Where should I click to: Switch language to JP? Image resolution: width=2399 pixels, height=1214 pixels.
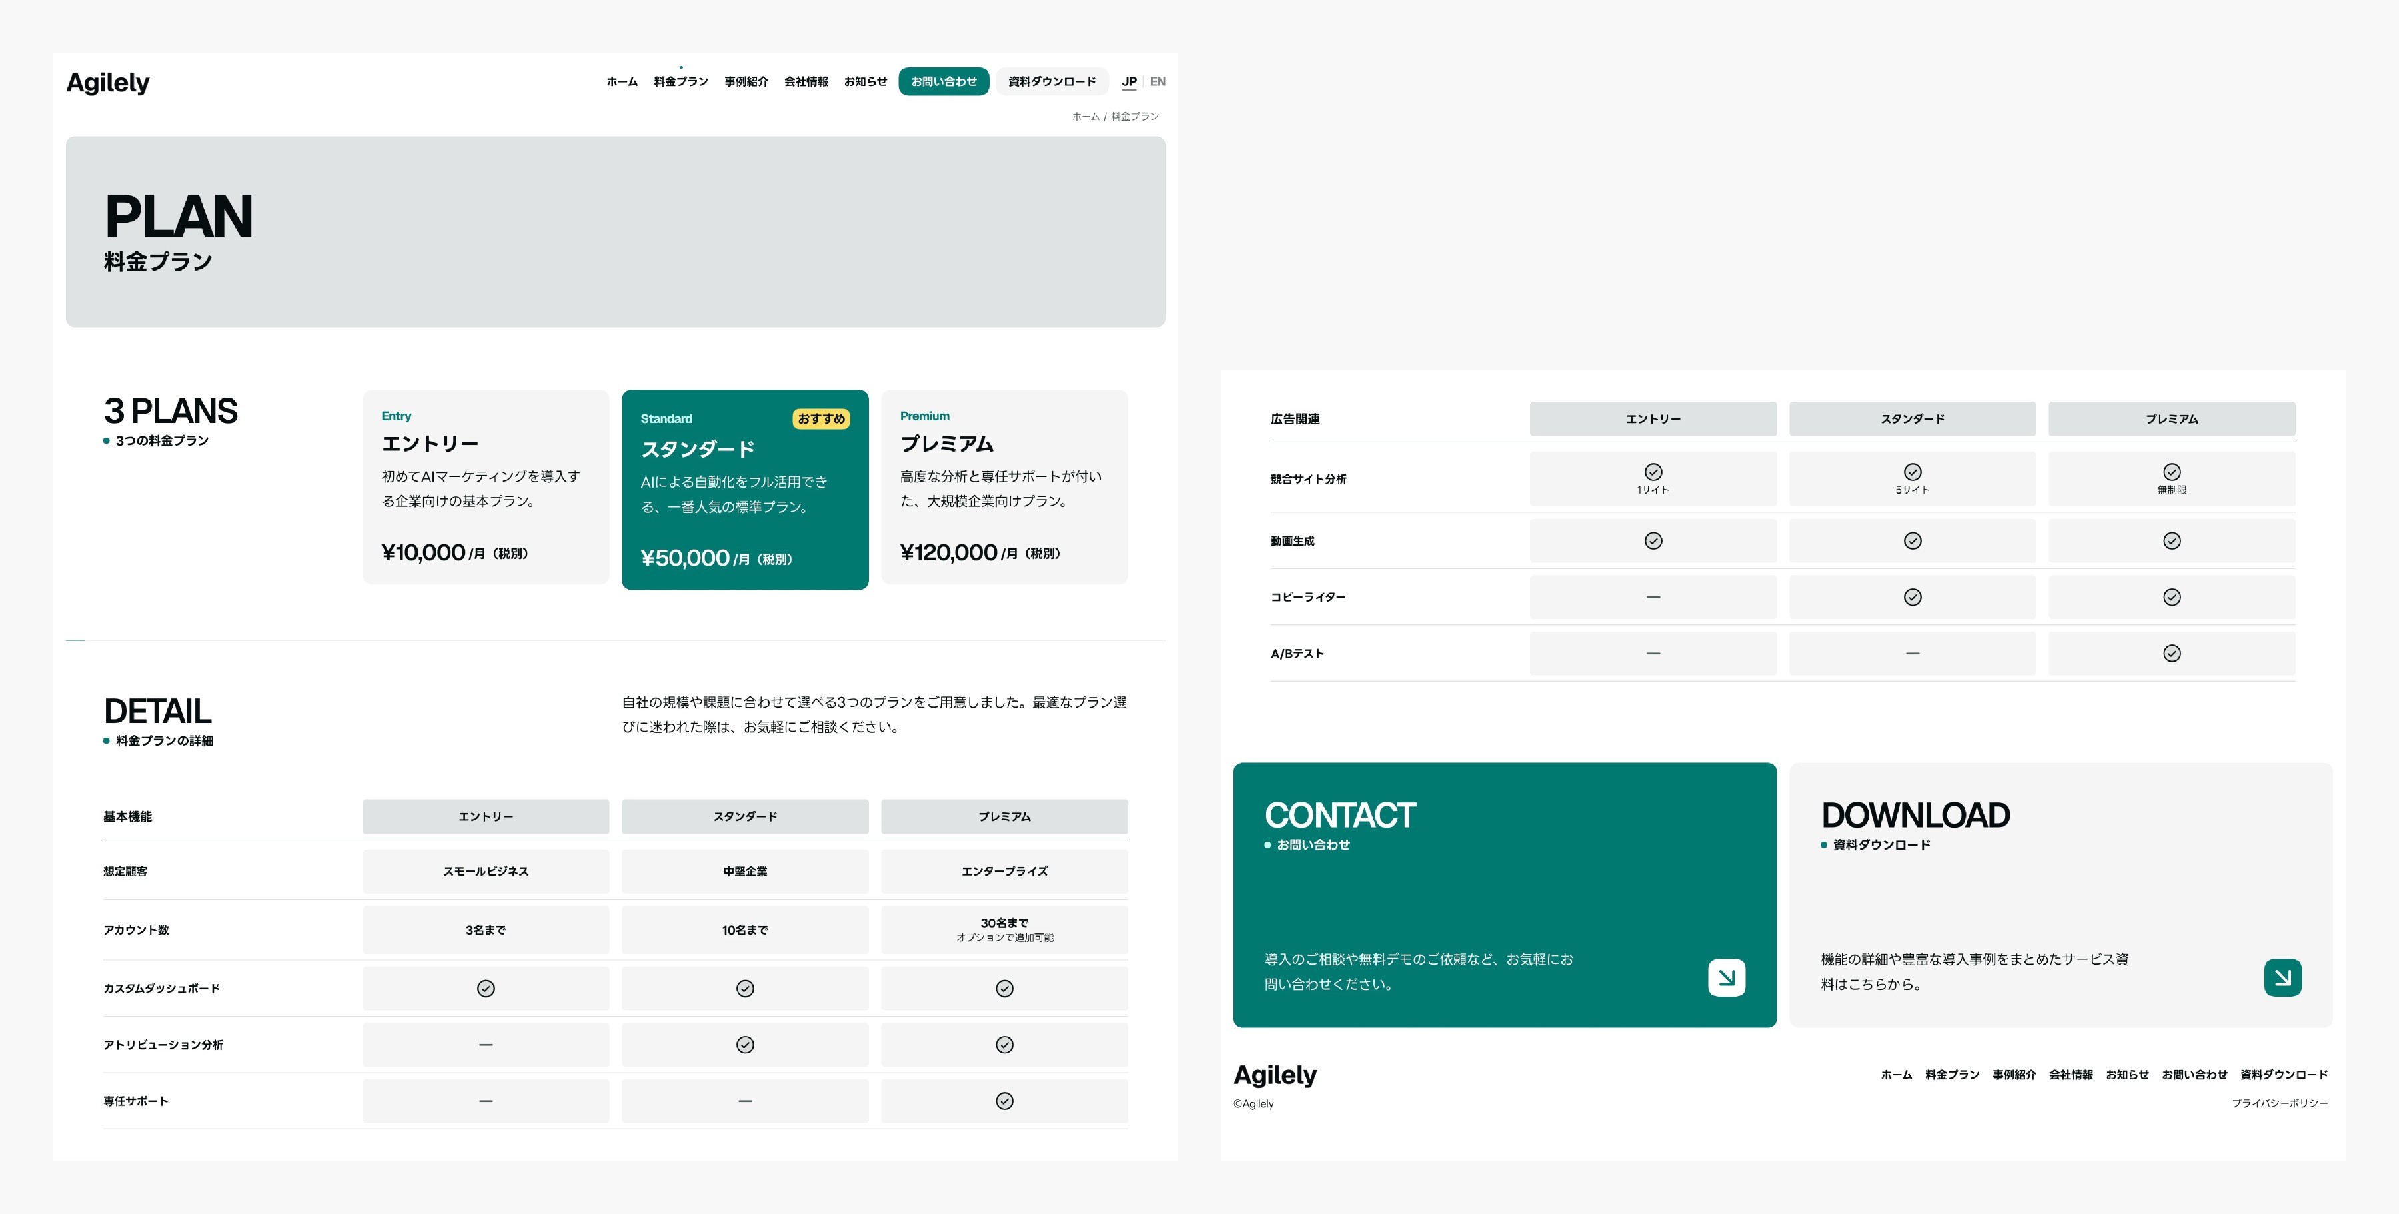click(1129, 82)
